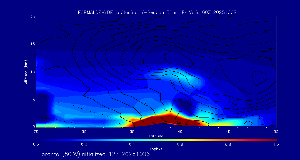This screenshot has width=300, height=160.
Task: Click the latitude axis tick label 25
Action: click(x=36, y=132)
